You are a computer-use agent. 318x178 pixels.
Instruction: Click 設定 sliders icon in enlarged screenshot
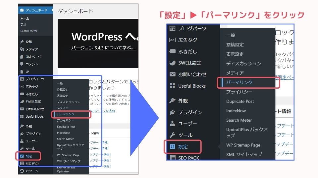[x=172, y=146]
